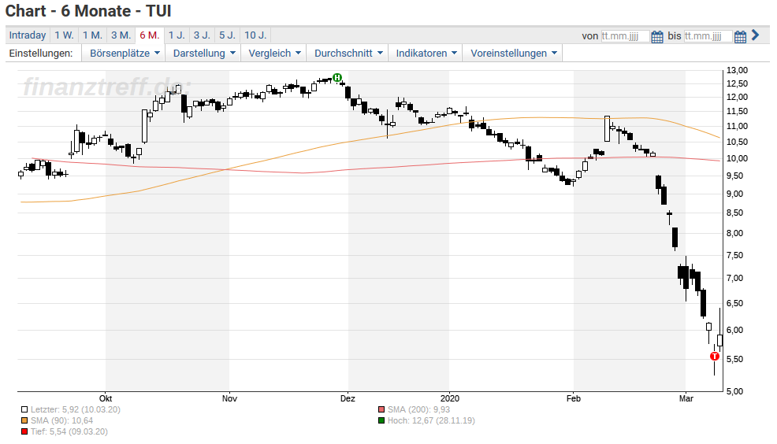This screenshot has height=444, width=777.
Task: Click 'Letzter: 5,92 (10.03.20)' legend text
Action: tap(76, 410)
